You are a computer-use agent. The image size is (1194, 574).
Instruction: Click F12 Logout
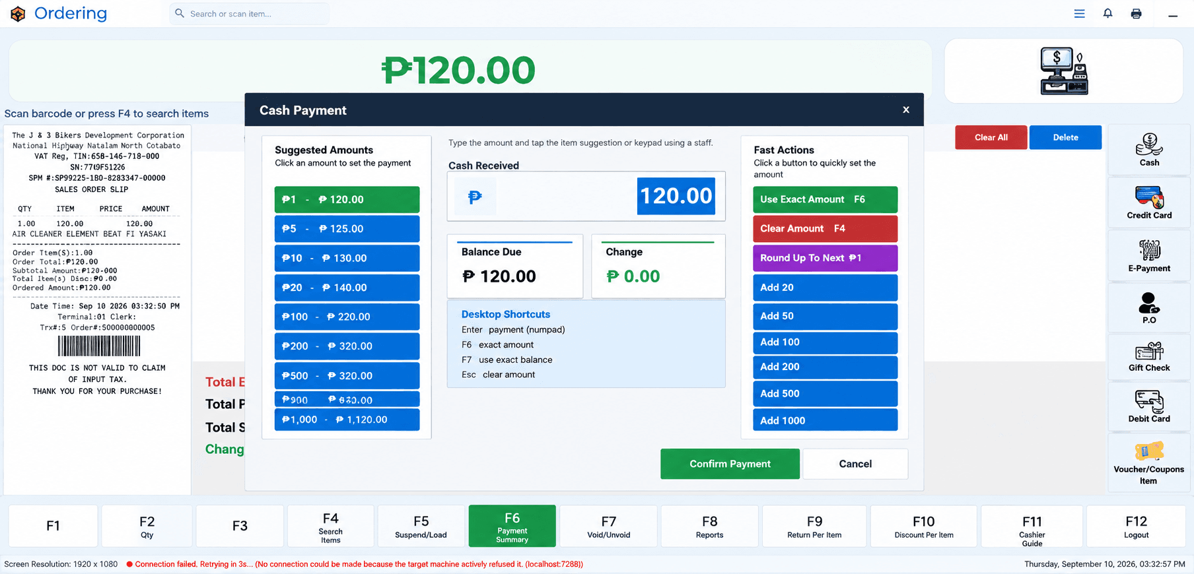[x=1136, y=526]
